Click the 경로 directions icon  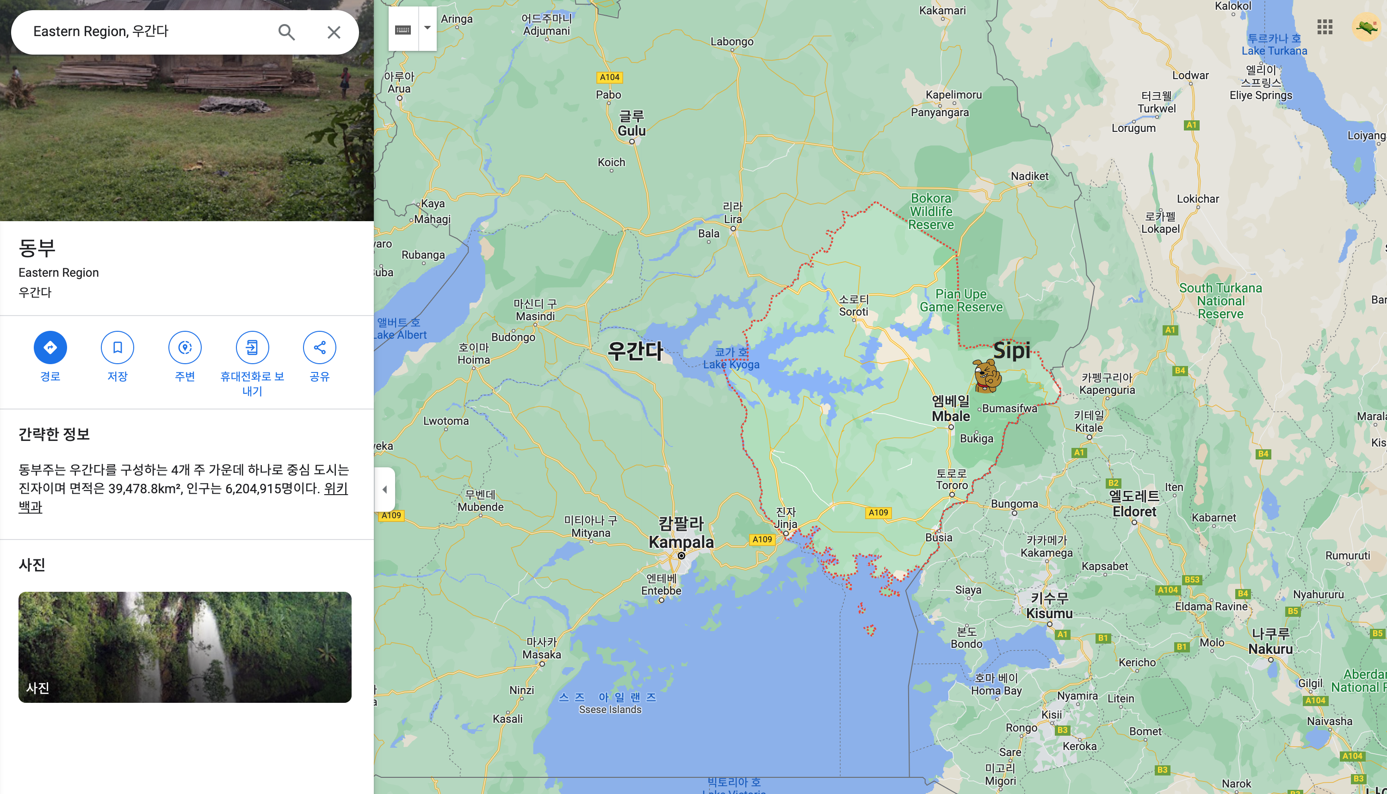(x=50, y=347)
